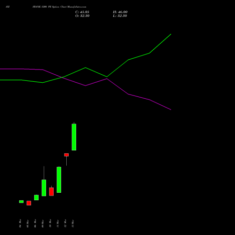Select the green candle on 11 Mar
The width and height of the screenshot is (235, 235).
[x=59, y=180]
